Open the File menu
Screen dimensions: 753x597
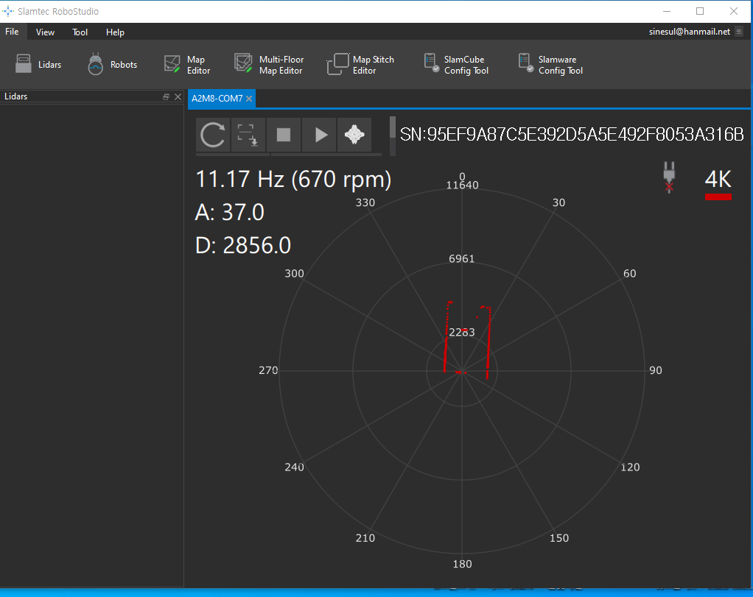point(12,32)
